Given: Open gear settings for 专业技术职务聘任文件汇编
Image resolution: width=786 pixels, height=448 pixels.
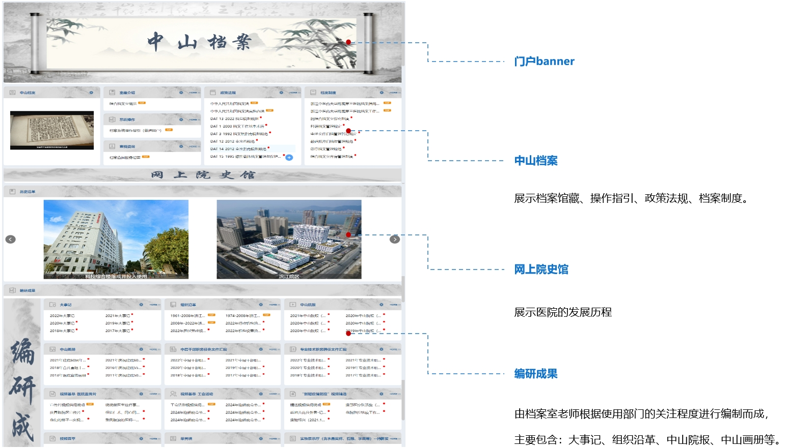Looking at the screenshot, I should (382, 349).
